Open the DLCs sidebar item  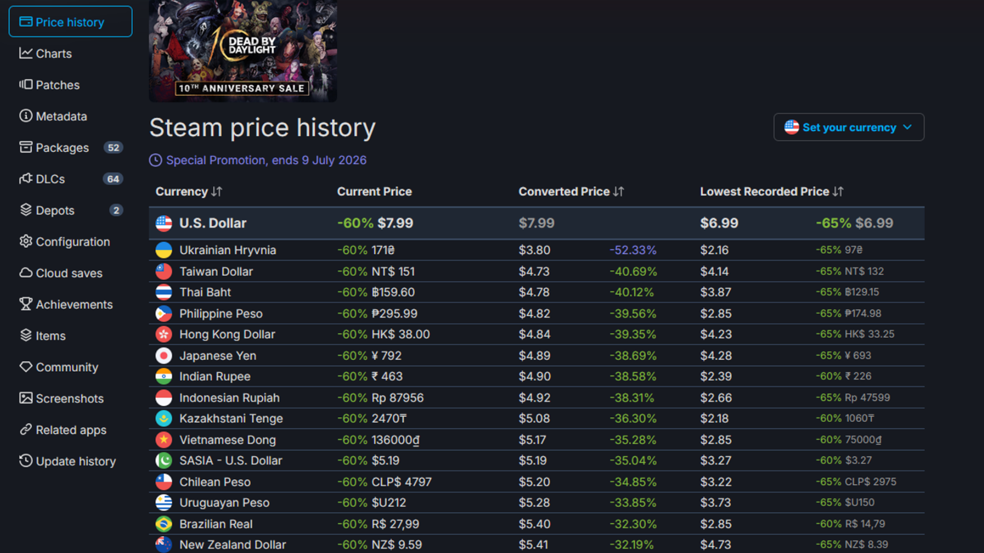point(70,179)
